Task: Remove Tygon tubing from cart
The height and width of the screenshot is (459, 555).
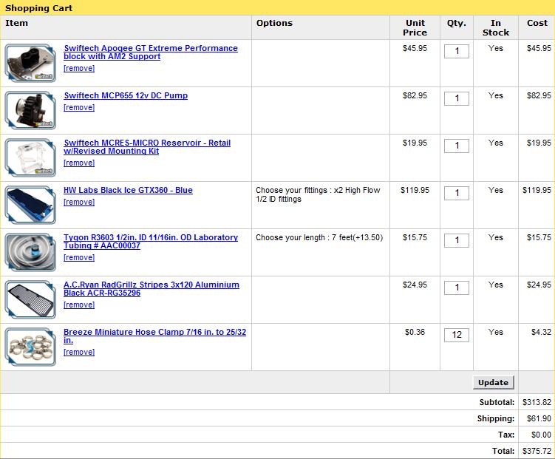Action: point(79,258)
